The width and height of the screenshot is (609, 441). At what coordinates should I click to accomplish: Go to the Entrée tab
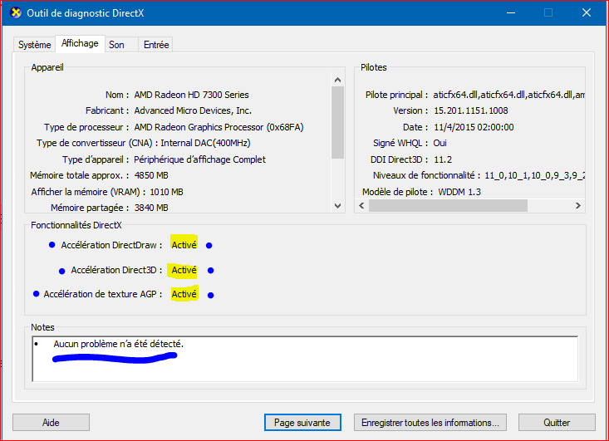(x=156, y=45)
